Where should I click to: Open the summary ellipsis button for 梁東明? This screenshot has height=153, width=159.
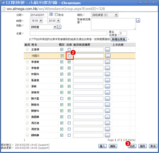tap(108, 92)
